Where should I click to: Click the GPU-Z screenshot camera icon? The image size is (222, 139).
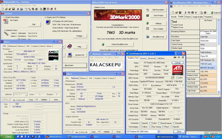175,58
